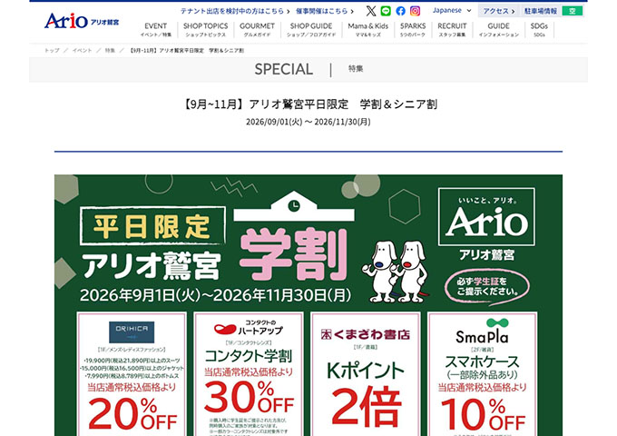Click the 特集 label beside SPECIAL

point(356,68)
